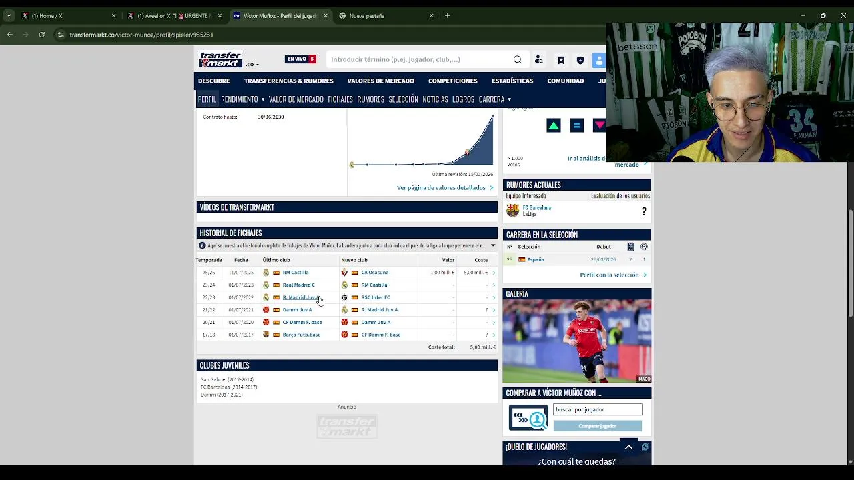The image size is (854, 480).
Task: Click the matches icon in selection table header
Action: pos(630,247)
